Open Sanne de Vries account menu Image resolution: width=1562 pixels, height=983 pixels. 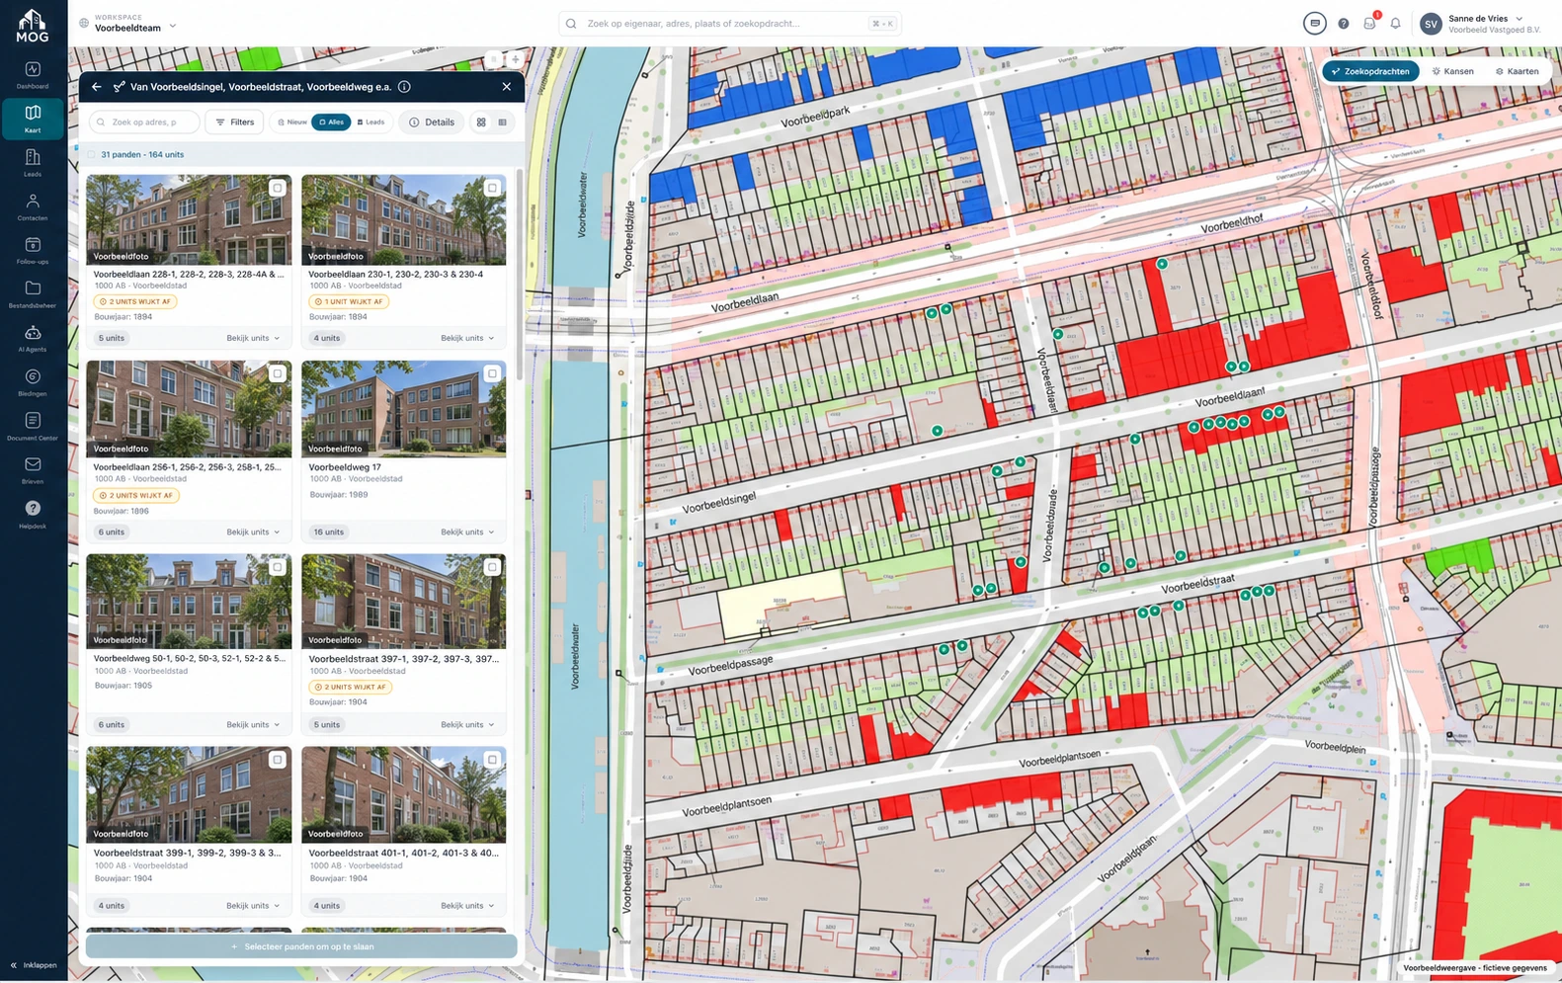[1479, 24]
